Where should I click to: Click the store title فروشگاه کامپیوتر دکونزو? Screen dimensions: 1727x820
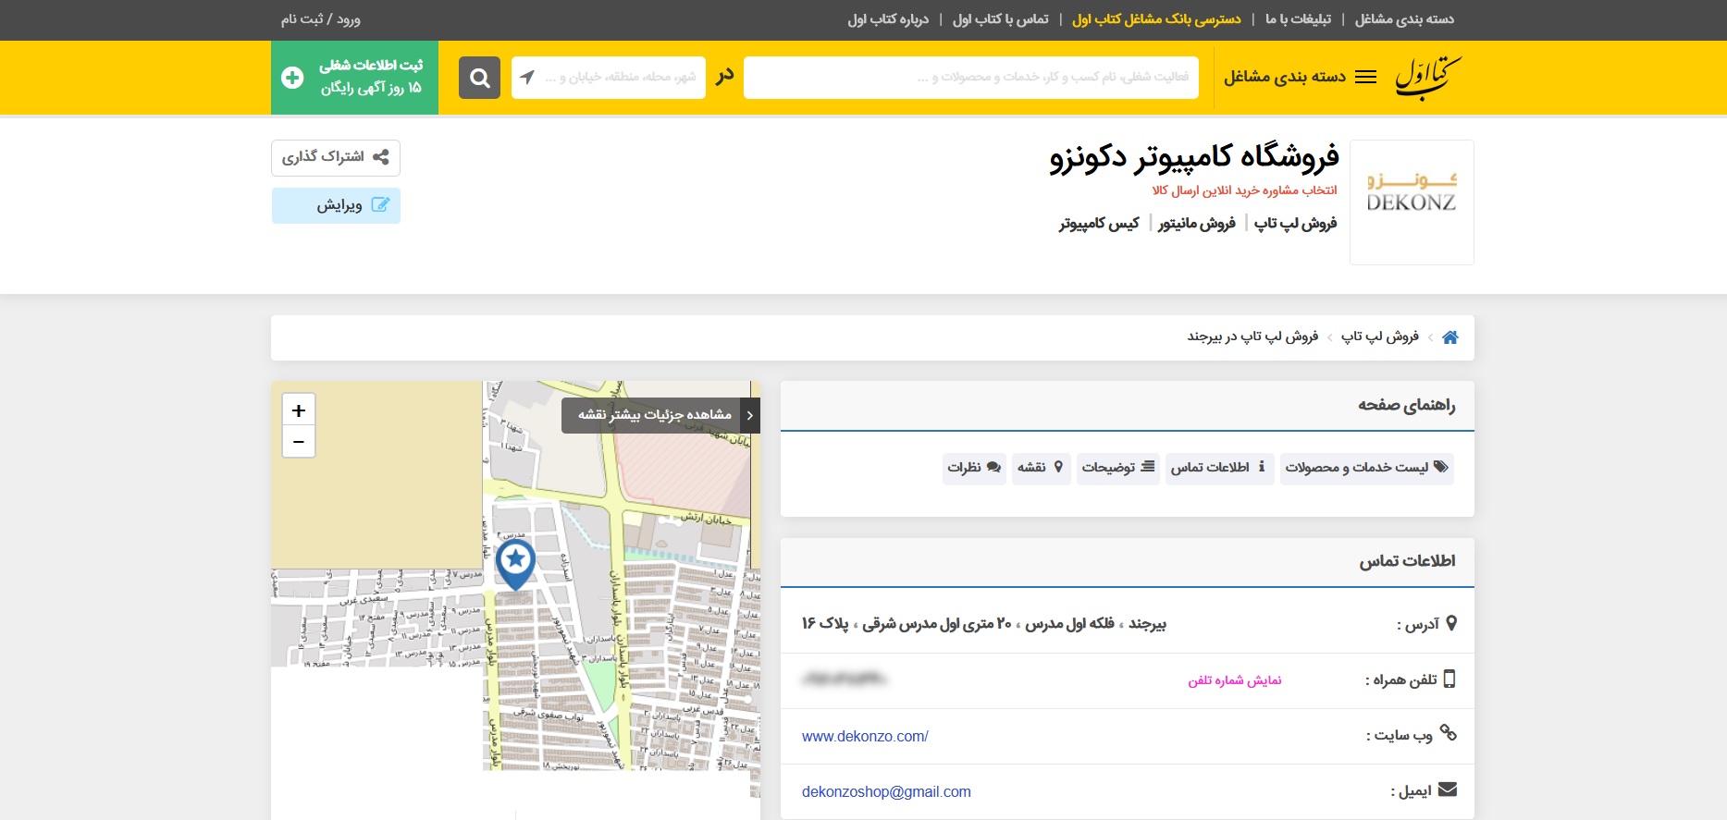tap(1194, 157)
